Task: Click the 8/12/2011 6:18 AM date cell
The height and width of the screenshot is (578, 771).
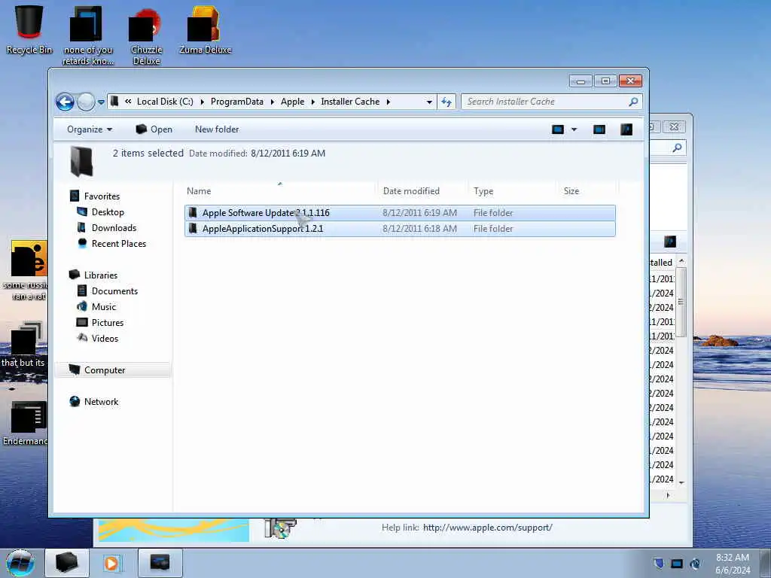Action: 419,229
